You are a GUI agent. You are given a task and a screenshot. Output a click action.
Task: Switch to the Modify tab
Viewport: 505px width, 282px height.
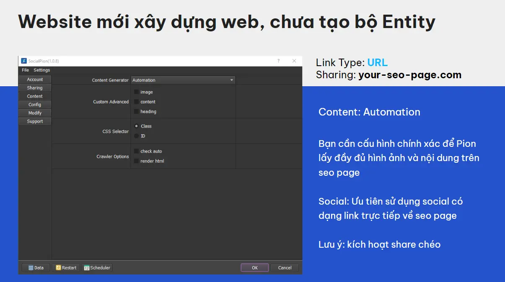click(x=35, y=113)
